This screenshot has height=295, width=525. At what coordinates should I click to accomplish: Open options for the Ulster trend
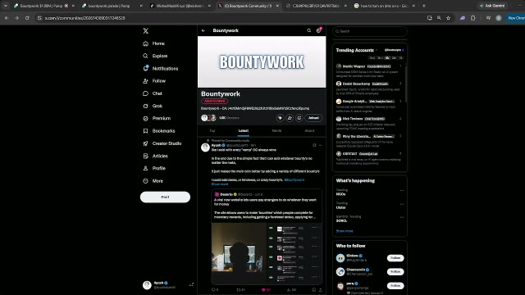pos(402,204)
